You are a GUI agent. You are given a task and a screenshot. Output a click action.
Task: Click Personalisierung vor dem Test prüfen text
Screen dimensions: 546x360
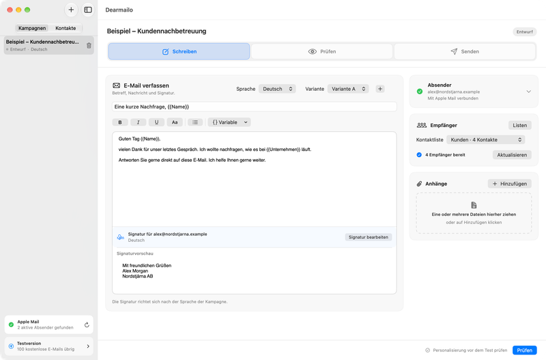(x=470, y=350)
